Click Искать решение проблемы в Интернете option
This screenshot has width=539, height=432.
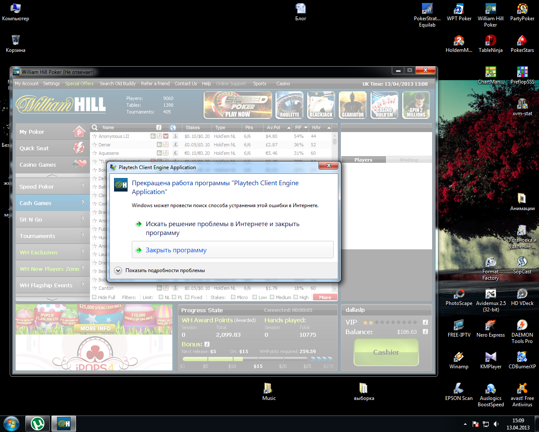pos(233,228)
